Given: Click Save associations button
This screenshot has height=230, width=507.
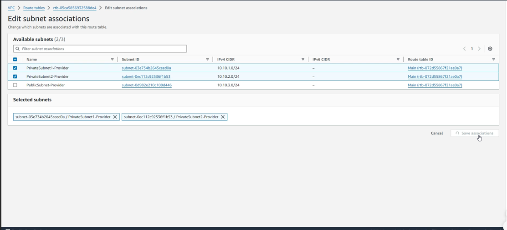Looking at the screenshot, I should pos(475,133).
